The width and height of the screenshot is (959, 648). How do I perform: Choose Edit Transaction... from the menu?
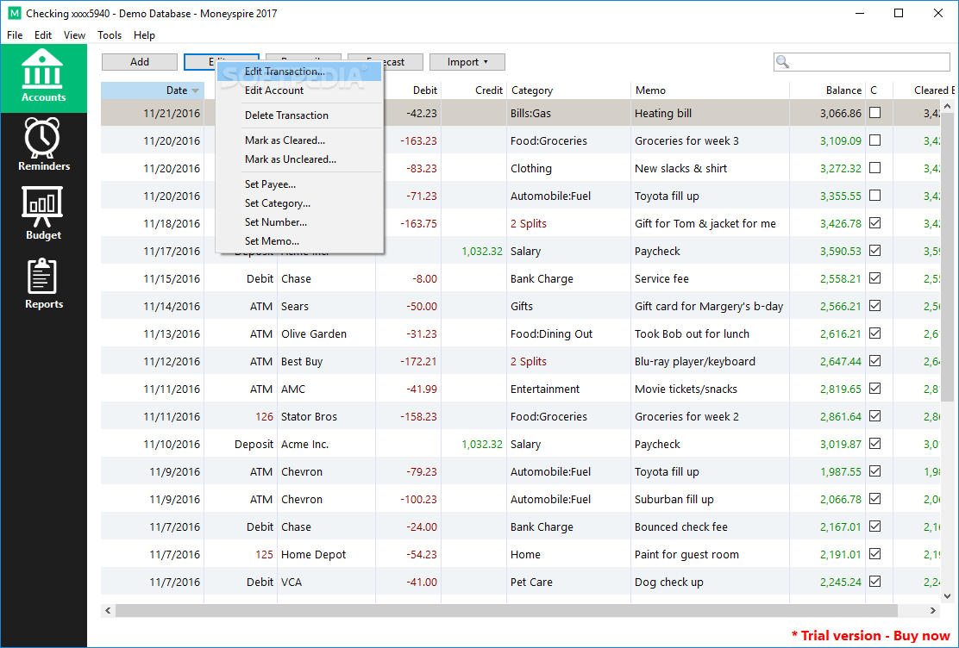(x=299, y=72)
